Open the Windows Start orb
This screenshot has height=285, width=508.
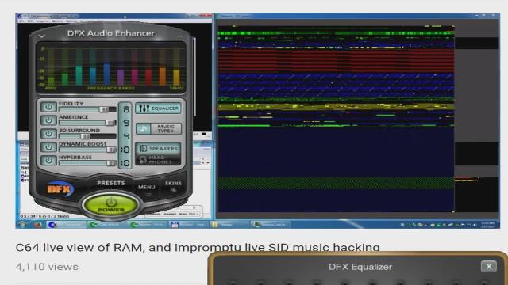[22, 224]
